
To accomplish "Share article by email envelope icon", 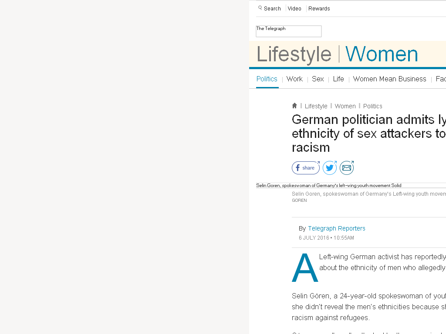I will pos(347,167).
